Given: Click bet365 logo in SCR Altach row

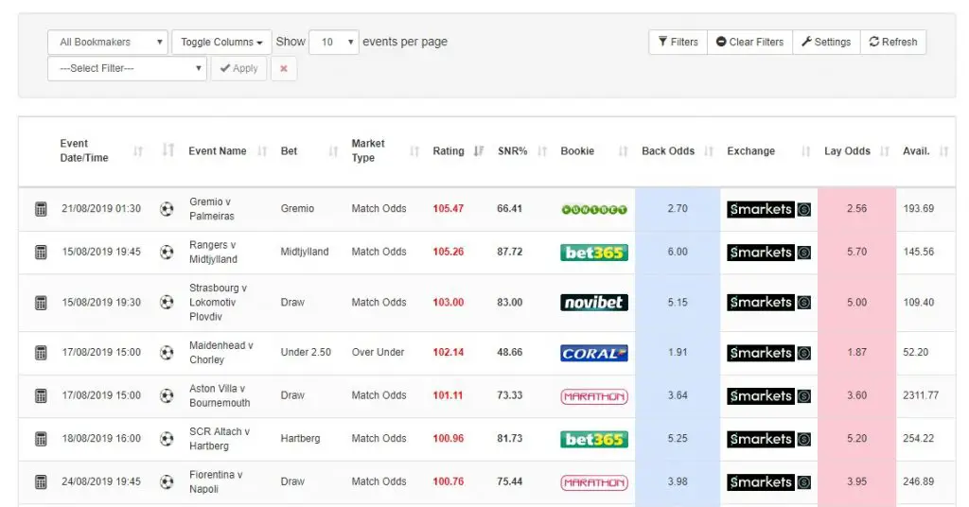Looking at the screenshot, I should click(x=594, y=439).
